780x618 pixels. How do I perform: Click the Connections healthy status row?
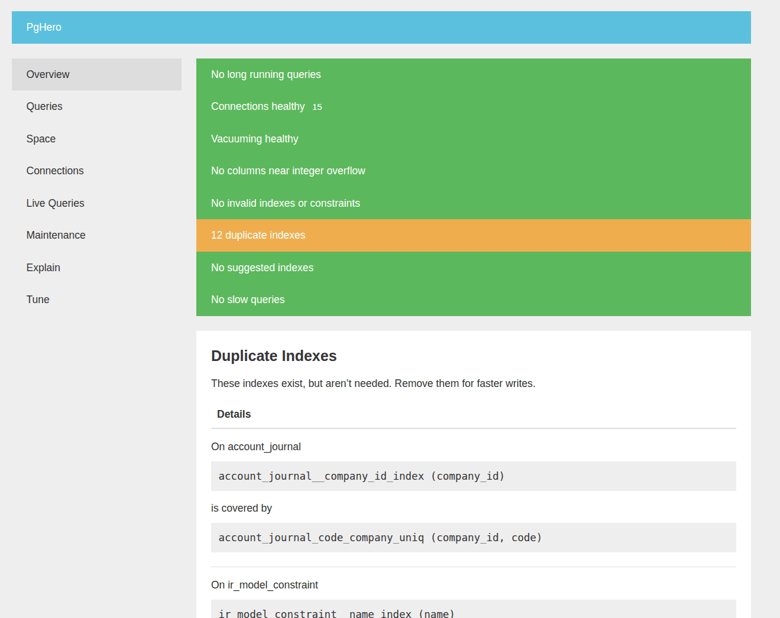[x=258, y=106]
